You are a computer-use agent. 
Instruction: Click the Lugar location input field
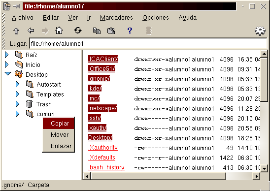click(x=148, y=43)
